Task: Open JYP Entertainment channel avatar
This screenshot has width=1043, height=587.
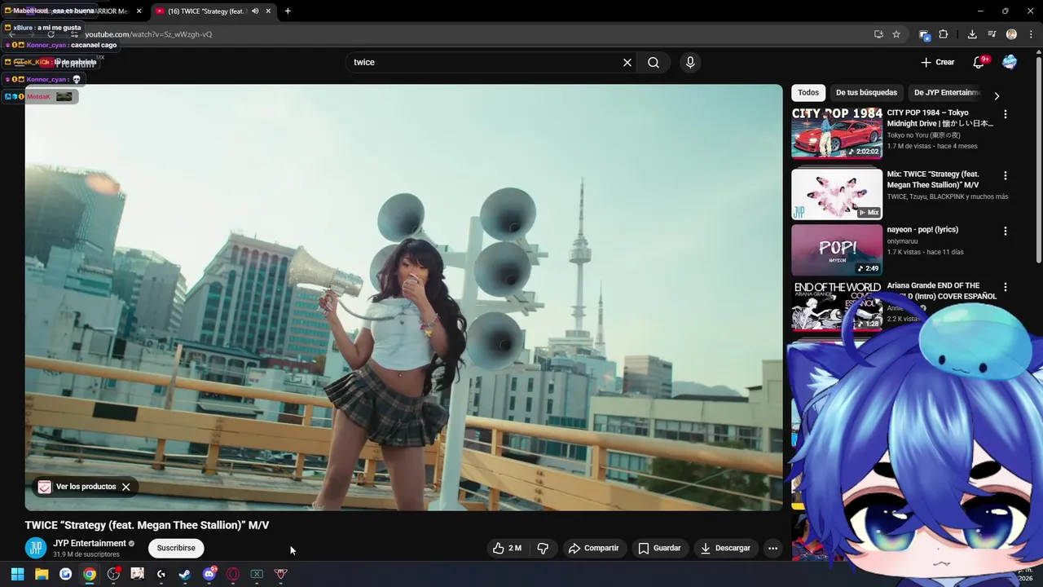Action: pyautogui.click(x=35, y=548)
